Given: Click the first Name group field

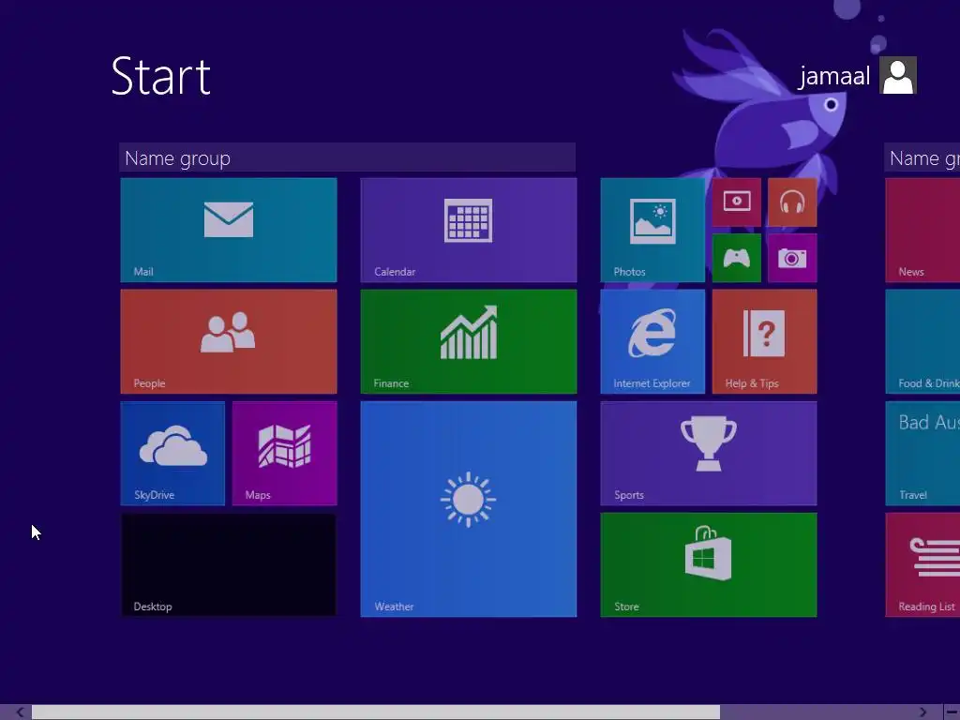Looking at the screenshot, I should 347,157.
